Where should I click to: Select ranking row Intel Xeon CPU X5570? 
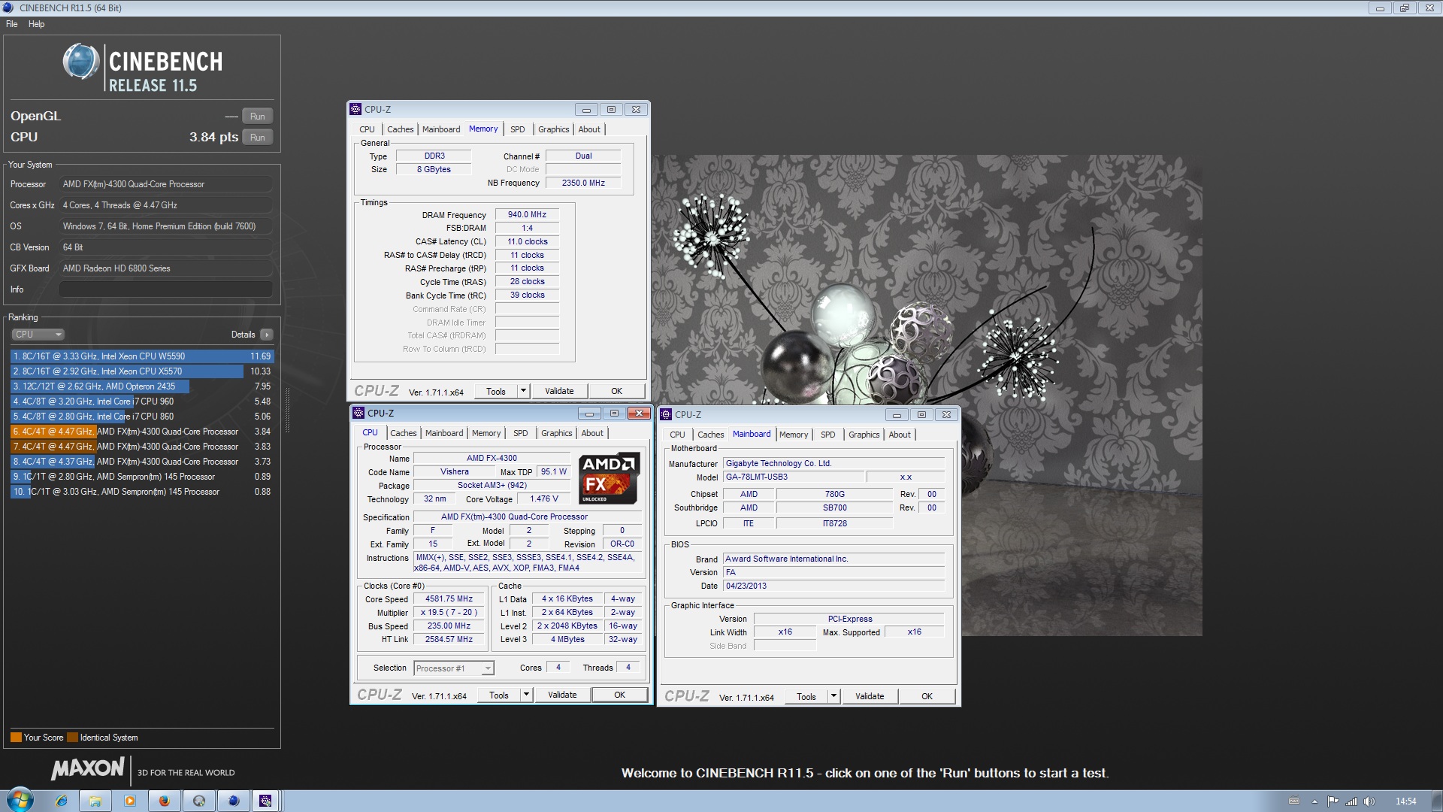click(142, 371)
